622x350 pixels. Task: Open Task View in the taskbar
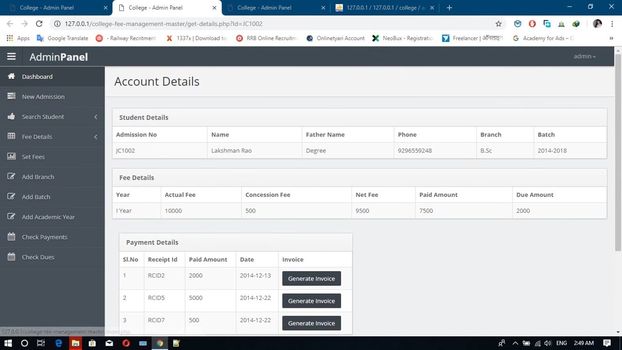41,343
